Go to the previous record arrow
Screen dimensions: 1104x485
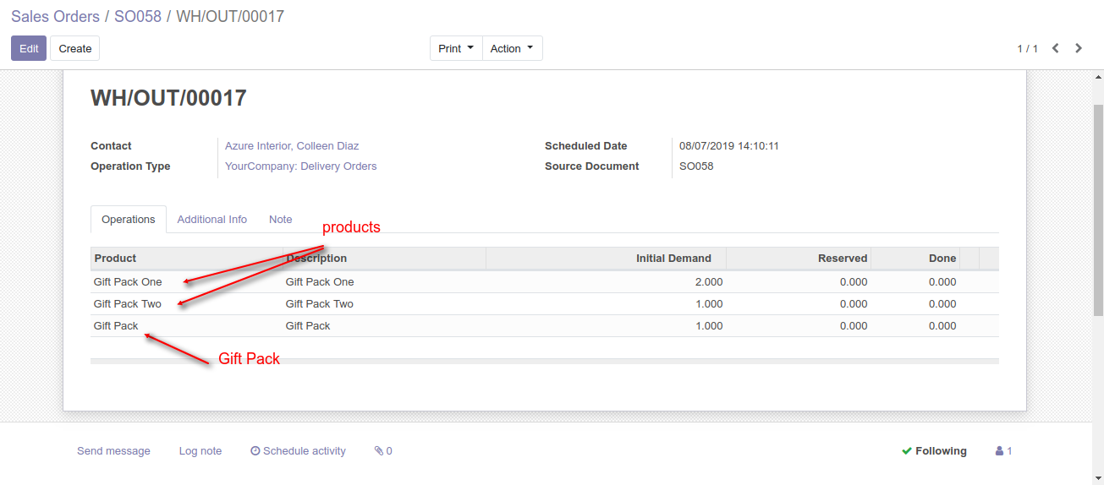[x=1056, y=48]
